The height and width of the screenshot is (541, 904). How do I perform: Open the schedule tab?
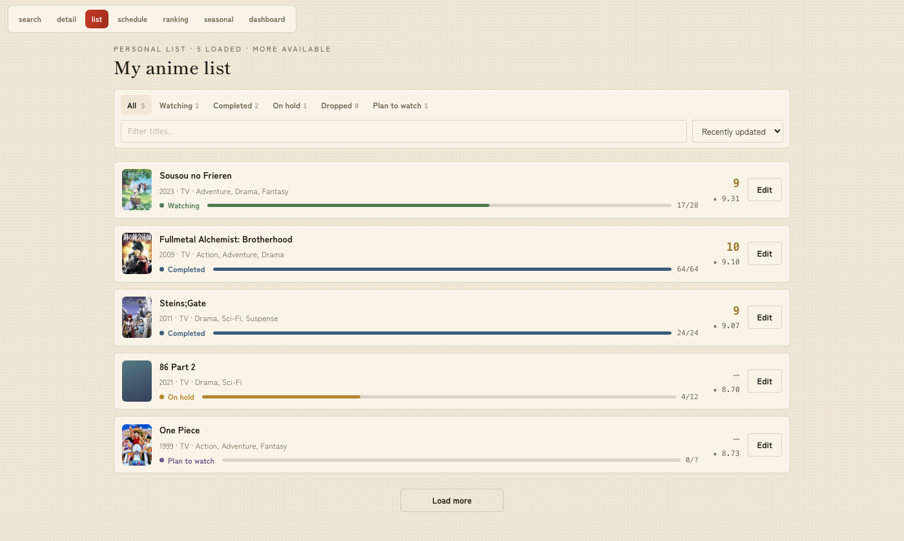(132, 19)
